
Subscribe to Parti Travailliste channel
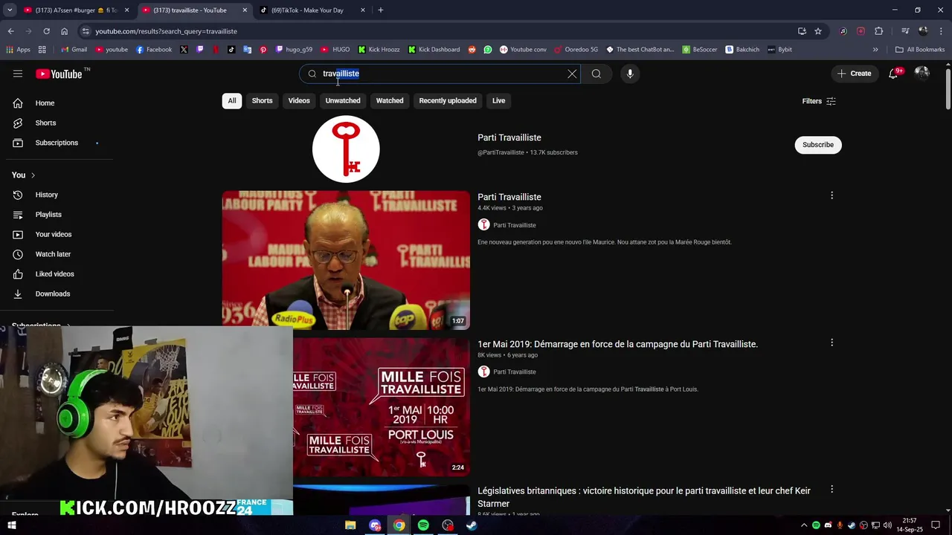point(818,145)
